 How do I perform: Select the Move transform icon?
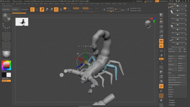(x=42, y=10)
